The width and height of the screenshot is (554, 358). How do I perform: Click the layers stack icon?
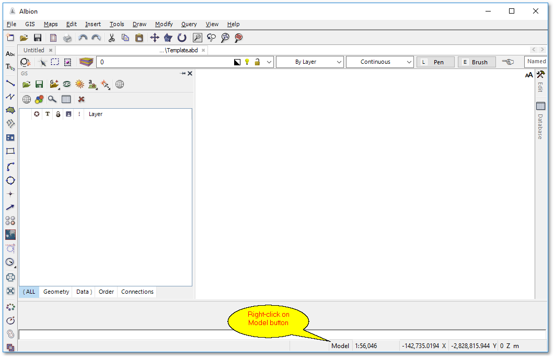pyautogui.click(x=86, y=62)
